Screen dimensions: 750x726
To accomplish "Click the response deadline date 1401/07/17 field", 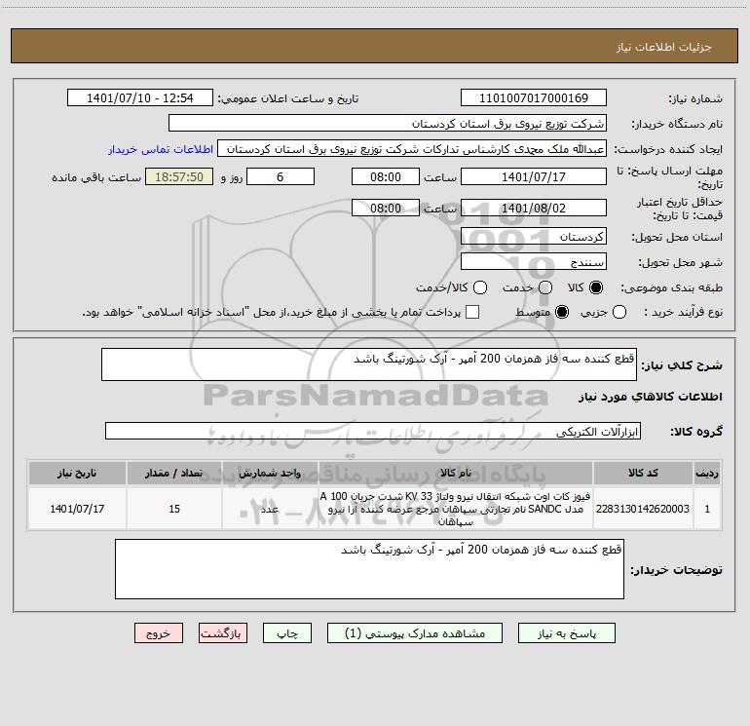I will pyautogui.click(x=534, y=176).
